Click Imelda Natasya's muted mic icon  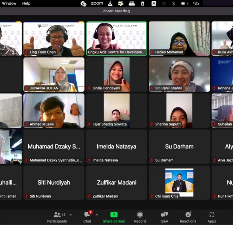pos(89,160)
